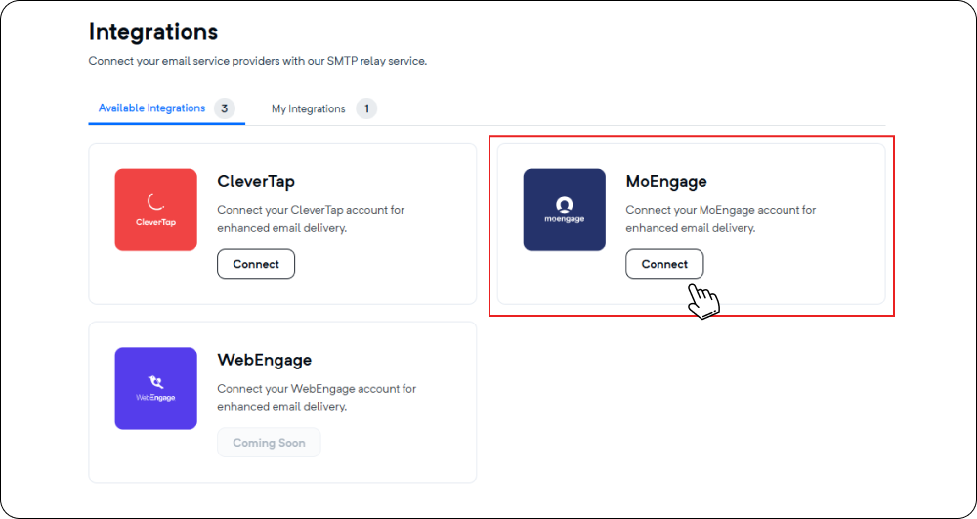The height and width of the screenshot is (519, 977).
Task: Click the WebEngage enhanced email delivery description
Action: [x=317, y=398]
